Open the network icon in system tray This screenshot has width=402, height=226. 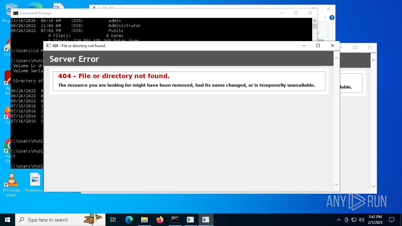[x=354, y=220]
